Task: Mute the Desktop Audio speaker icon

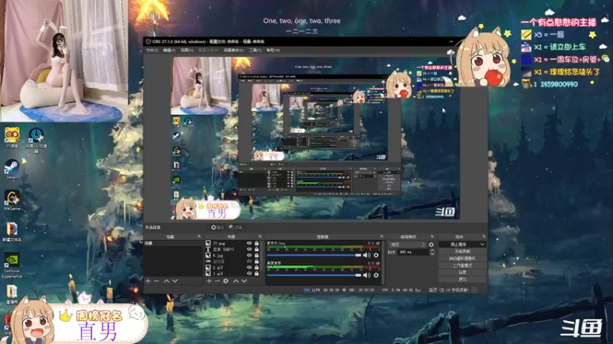Action: [366, 275]
